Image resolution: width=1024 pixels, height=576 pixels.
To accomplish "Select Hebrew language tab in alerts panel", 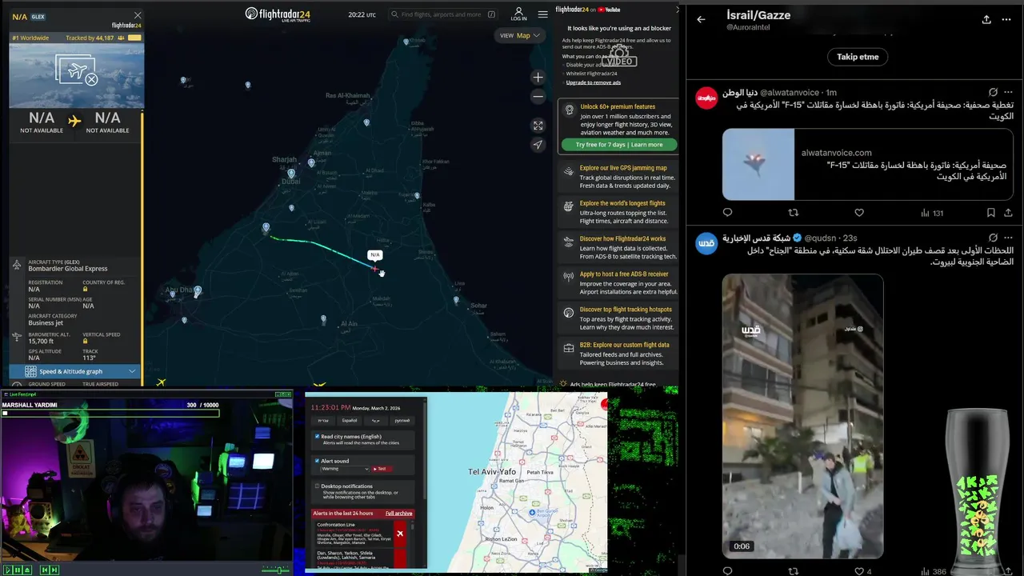I will point(323,420).
